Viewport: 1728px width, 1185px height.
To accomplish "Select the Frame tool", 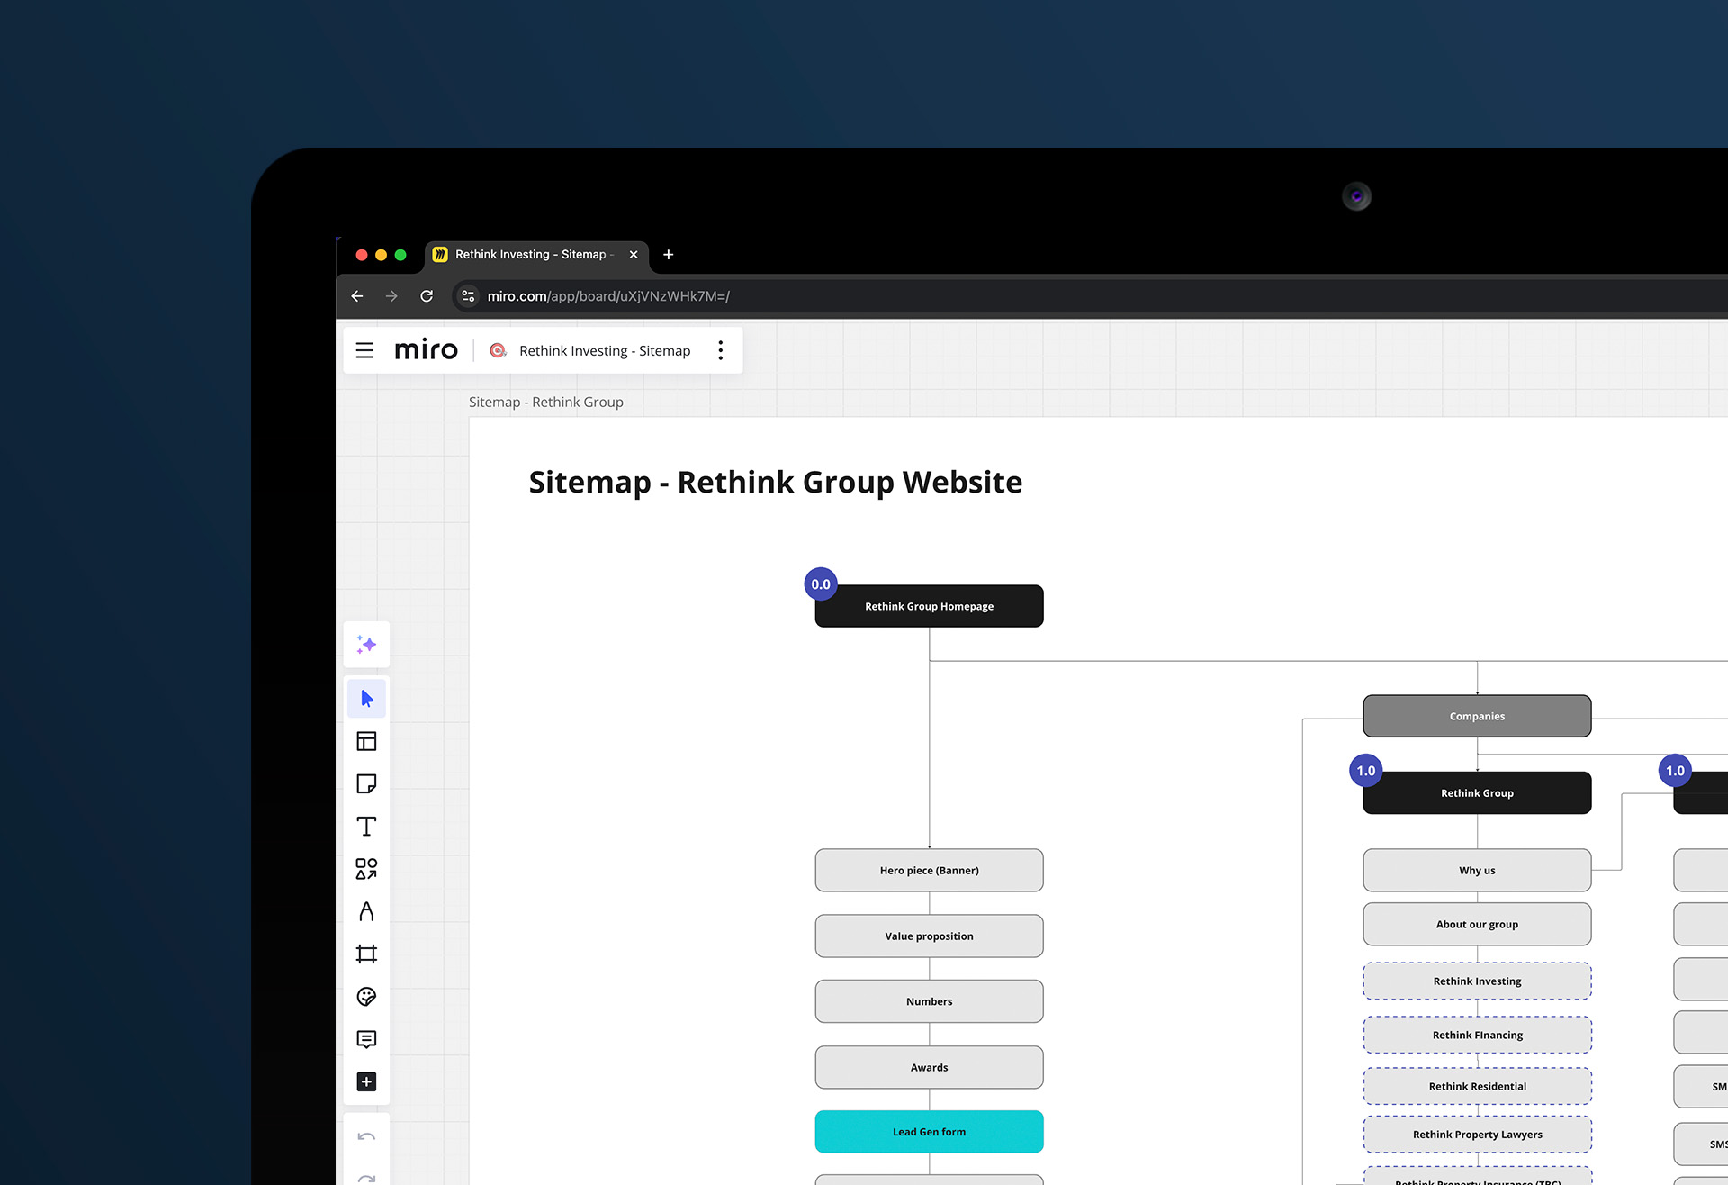I will pyautogui.click(x=366, y=954).
